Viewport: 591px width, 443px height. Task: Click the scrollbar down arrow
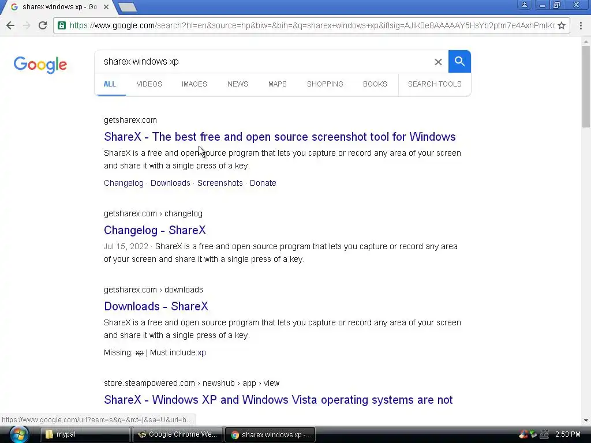point(586,420)
